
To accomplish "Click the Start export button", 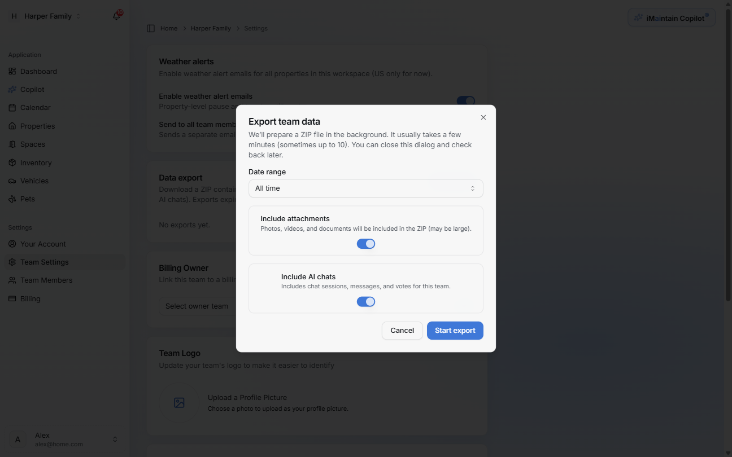I will [x=455, y=330].
